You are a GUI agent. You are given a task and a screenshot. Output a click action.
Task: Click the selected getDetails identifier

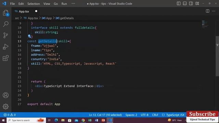click(47, 41)
